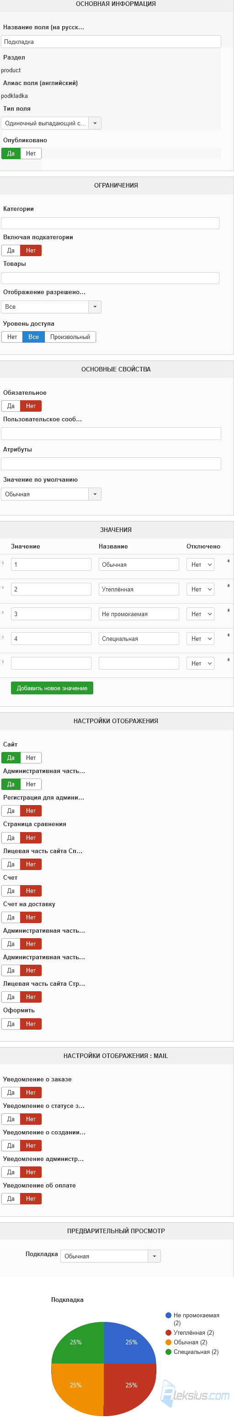Image resolution: width=235 pixels, height=1418 pixels.
Task: Choose Произвольный for Уровень доступа
Action: [x=70, y=337]
